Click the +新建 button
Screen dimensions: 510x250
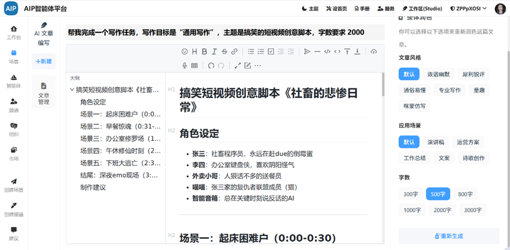pos(44,61)
